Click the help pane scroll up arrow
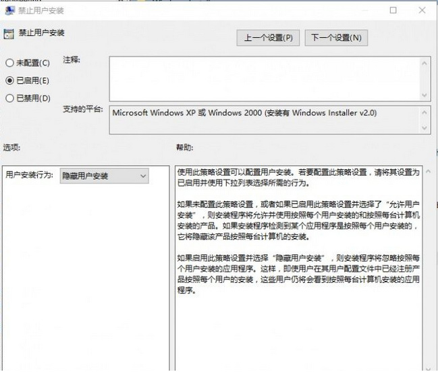The image size is (438, 372). click(x=429, y=171)
